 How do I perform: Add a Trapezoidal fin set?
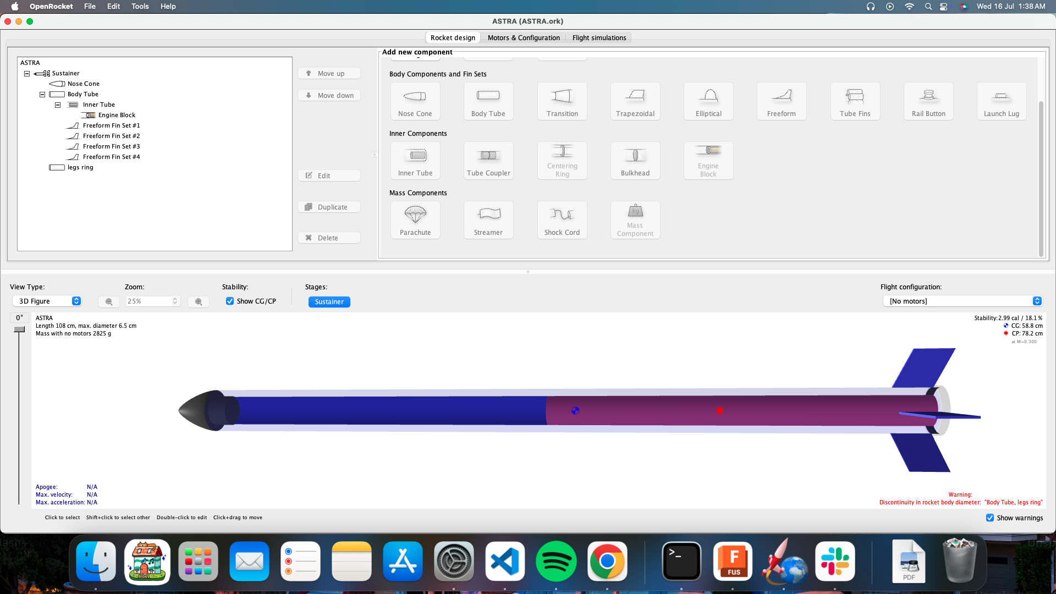click(x=635, y=101)
